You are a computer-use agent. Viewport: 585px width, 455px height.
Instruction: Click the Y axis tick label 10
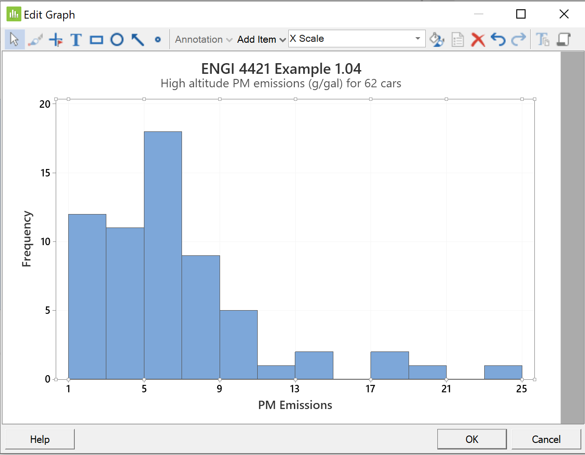(x=45, y=242)
